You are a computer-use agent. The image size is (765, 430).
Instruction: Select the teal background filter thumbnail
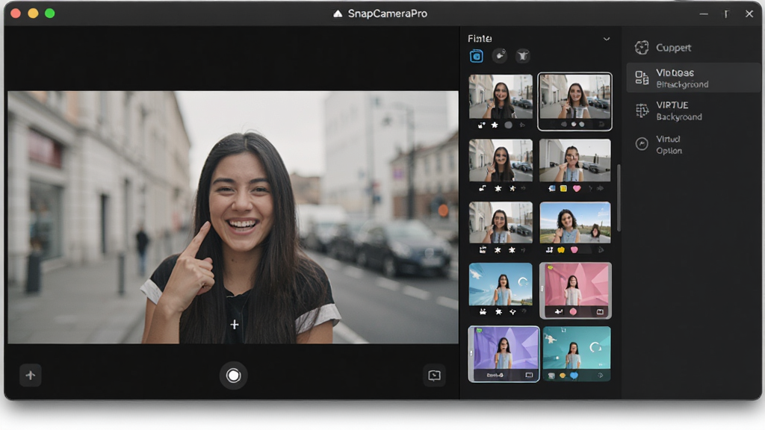click(x=576, y=353)
